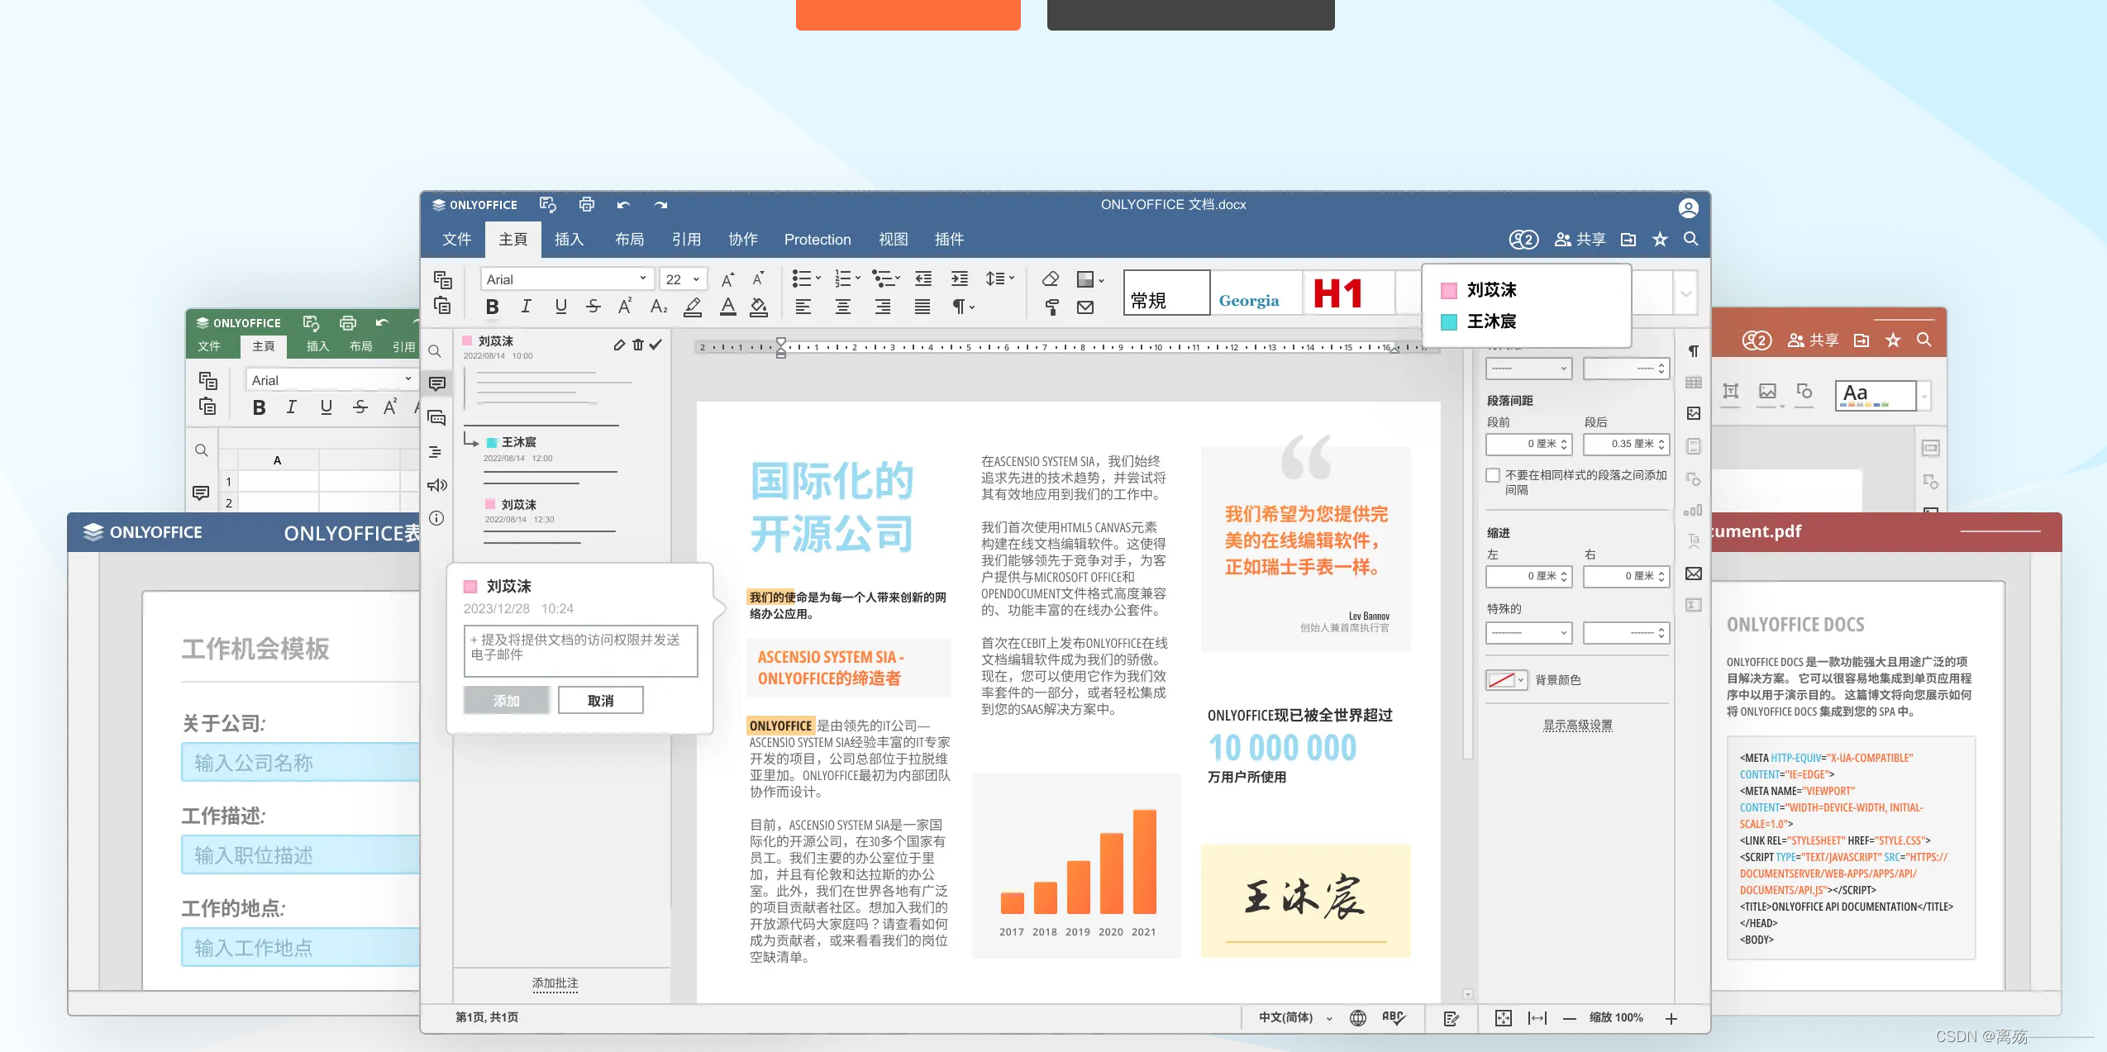Click the teal swatch beside 王沐宸 in the user list
This screenshot has height=1052, width=2107.
1449,321
